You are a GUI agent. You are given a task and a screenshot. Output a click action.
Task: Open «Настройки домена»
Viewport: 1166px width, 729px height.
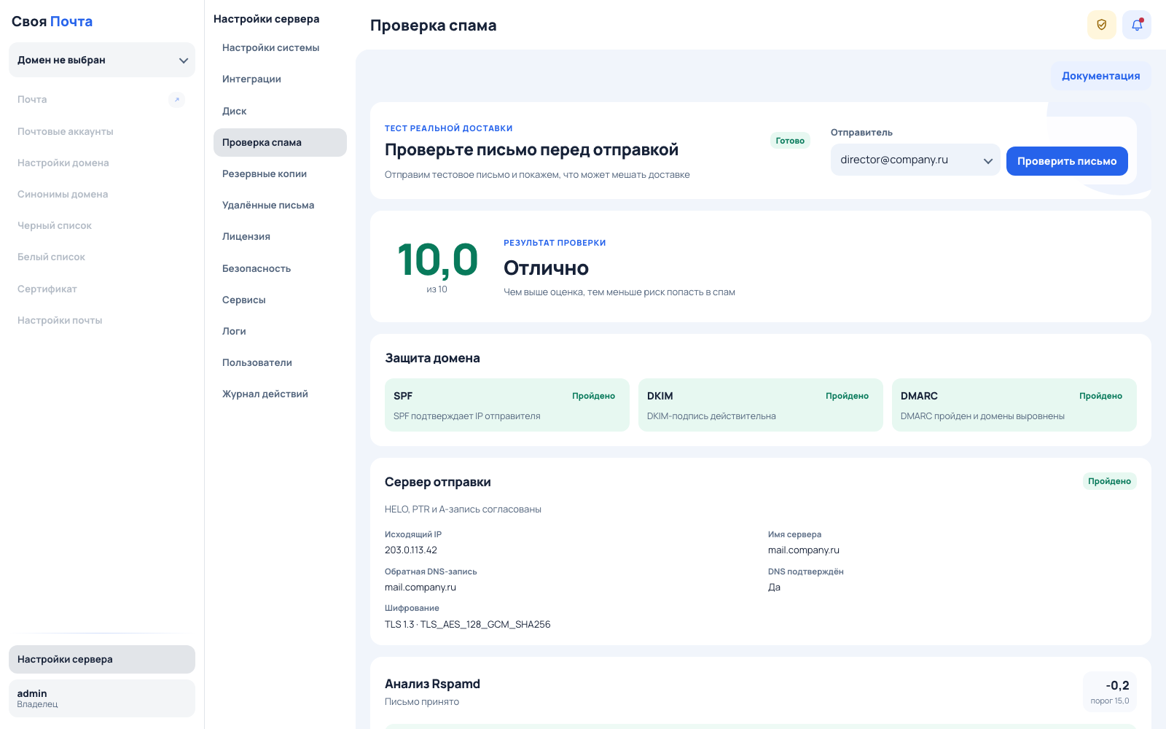coord(102,163)
